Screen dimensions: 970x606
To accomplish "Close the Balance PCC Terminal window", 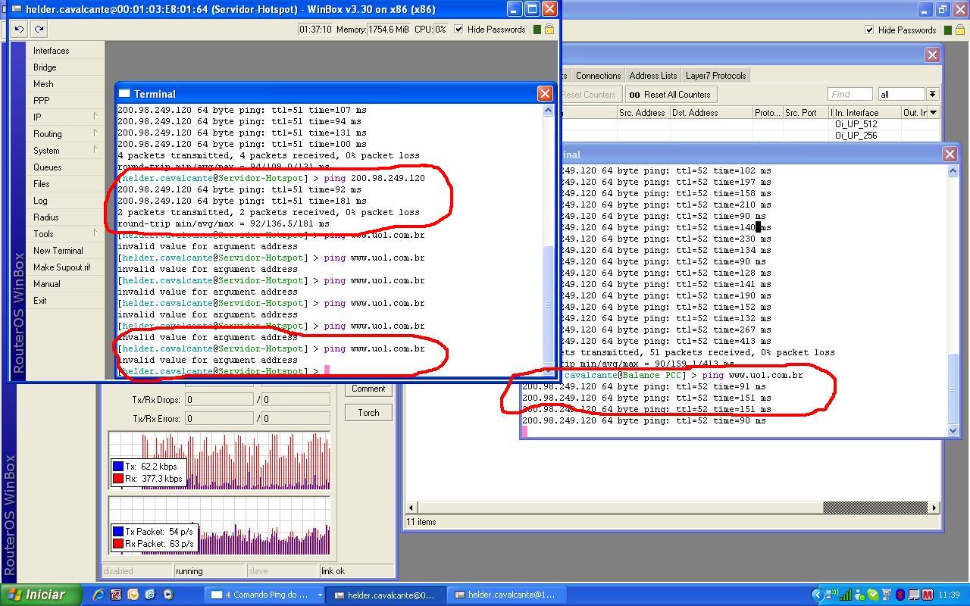I will [950, 154].
